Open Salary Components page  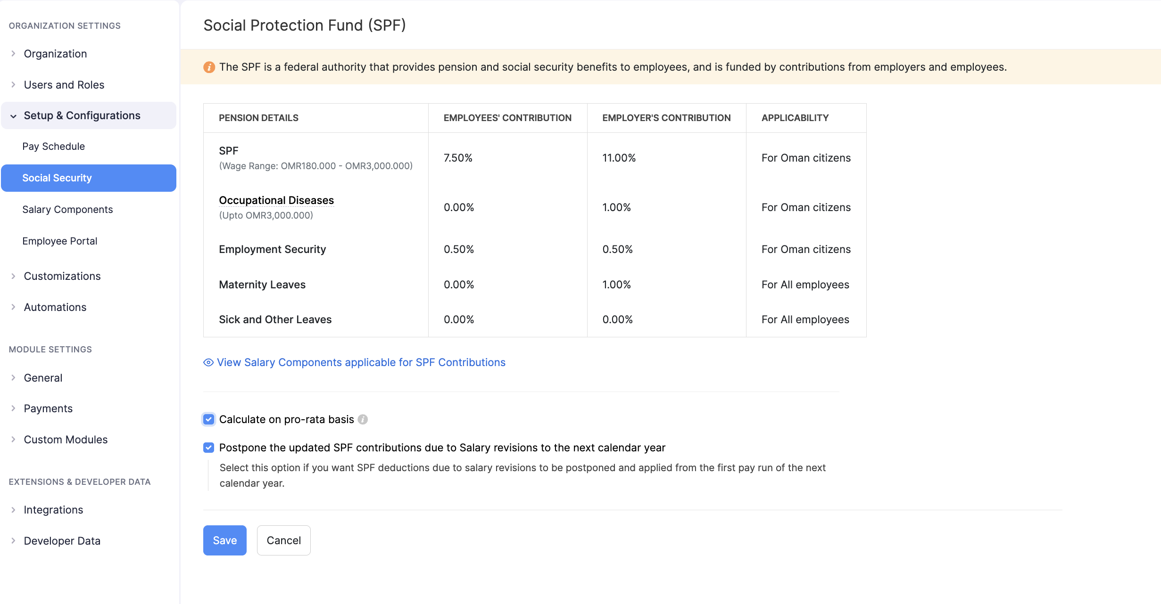click(67, 210)
